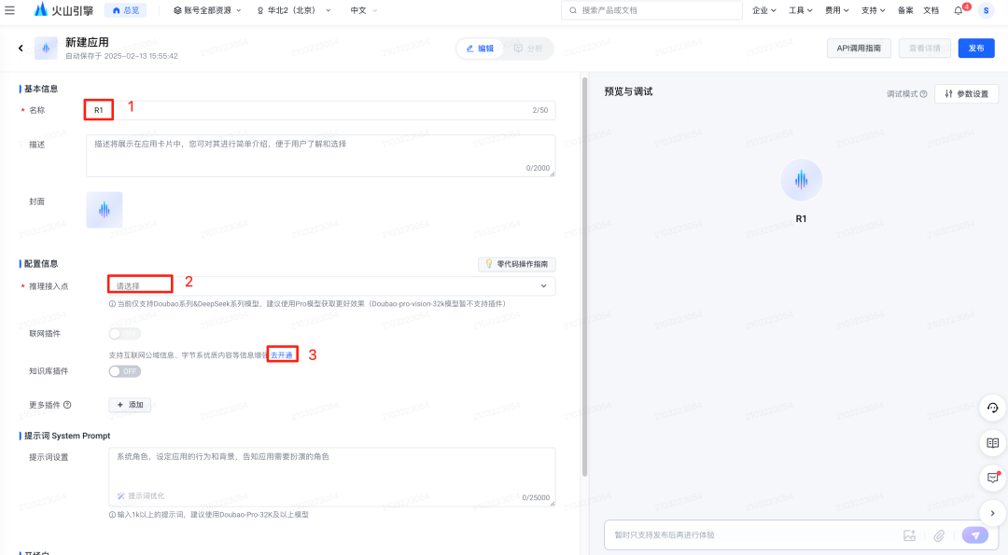Go back with the left arrow
Image resolution: width=1008 pixels, height=555 pixels.
21,49
